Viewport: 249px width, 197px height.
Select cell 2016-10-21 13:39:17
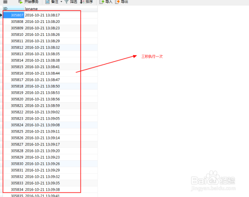point(61,144)
